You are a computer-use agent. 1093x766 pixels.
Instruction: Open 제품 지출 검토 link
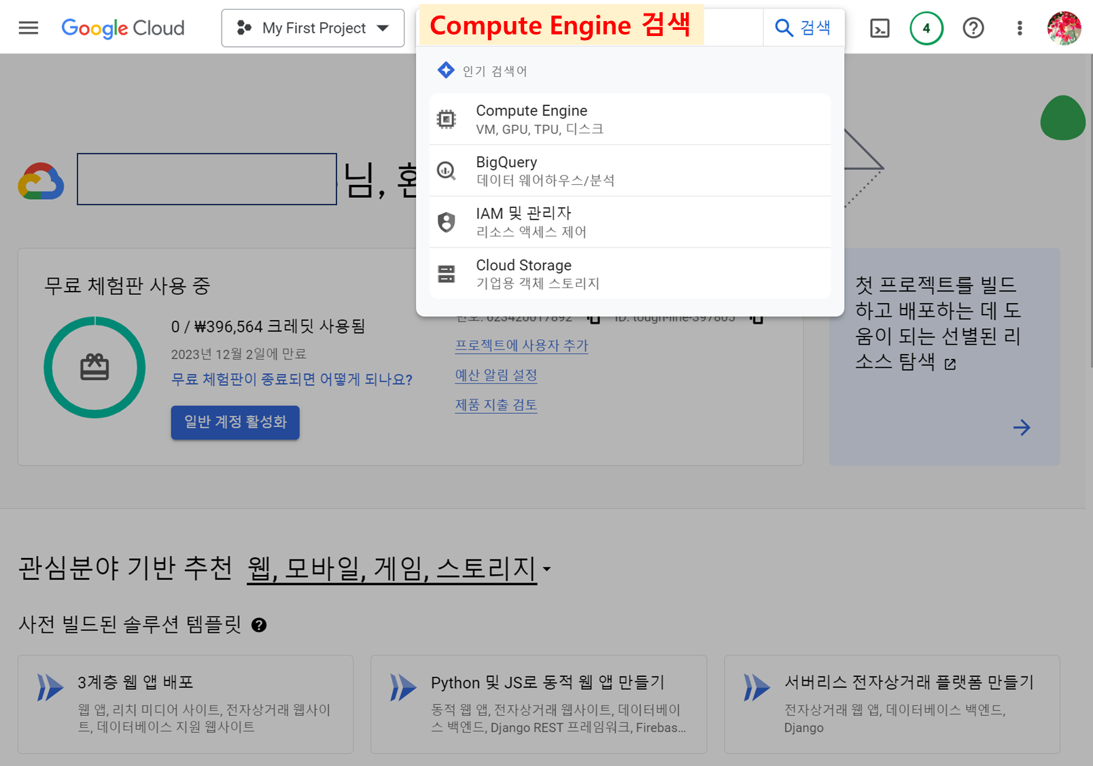(496, 405)
